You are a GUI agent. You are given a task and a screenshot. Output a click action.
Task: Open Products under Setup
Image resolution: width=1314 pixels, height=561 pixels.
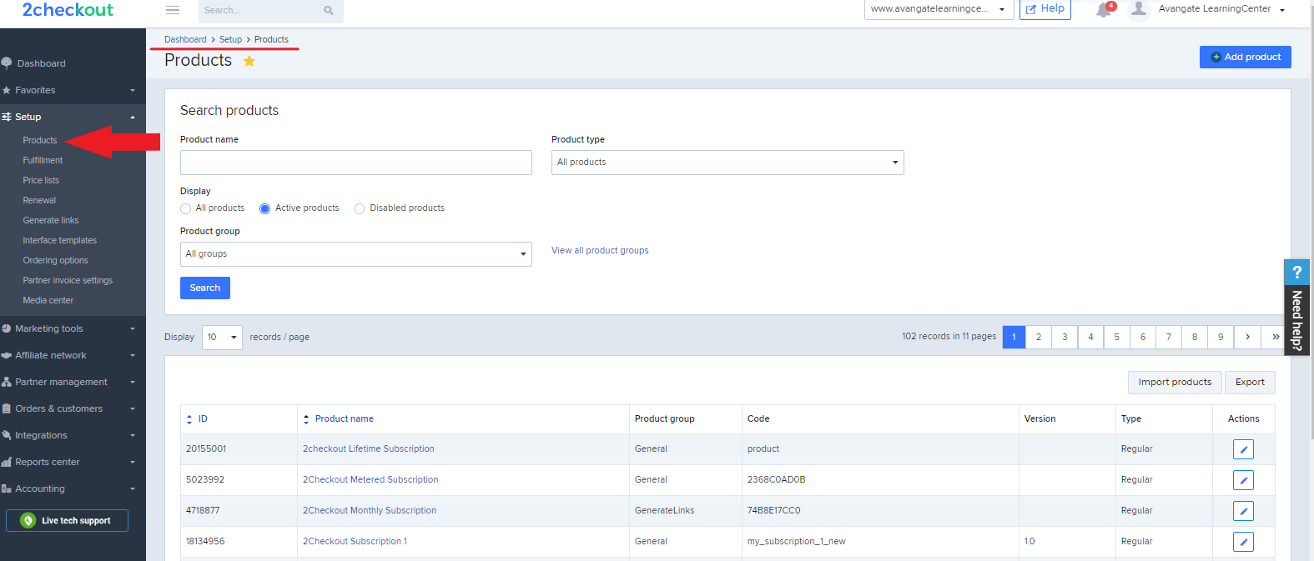[x=40, y=140]
